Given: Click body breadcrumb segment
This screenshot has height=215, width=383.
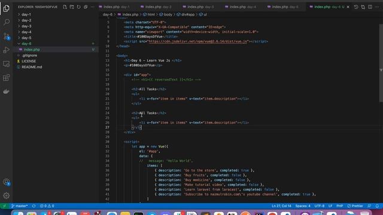Looking at the screenshot, I should [166, 14].
